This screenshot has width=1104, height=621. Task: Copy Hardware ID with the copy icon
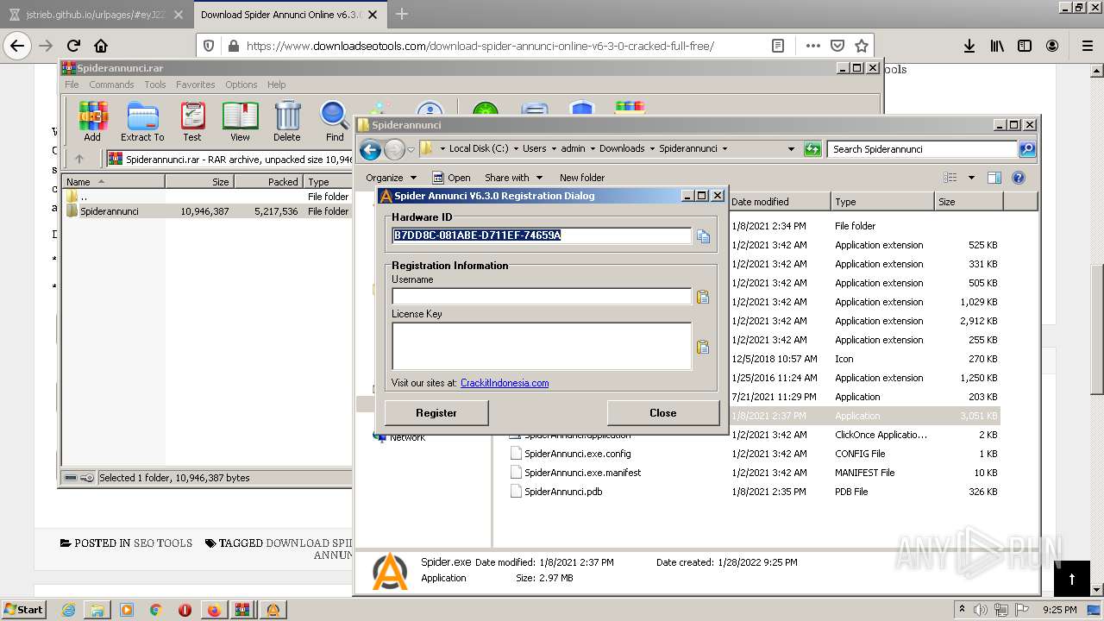pos(703,236)
